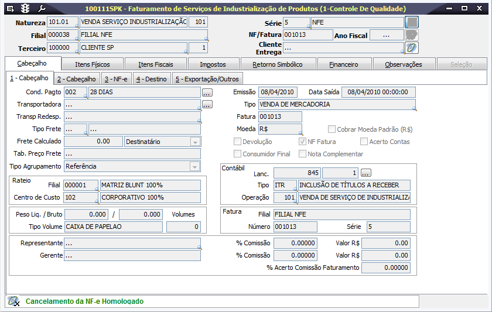This screenshot has width=492, height=312.
Task: Click the Cliente Entrega lookup icon
Action: [x=412, y=48]
